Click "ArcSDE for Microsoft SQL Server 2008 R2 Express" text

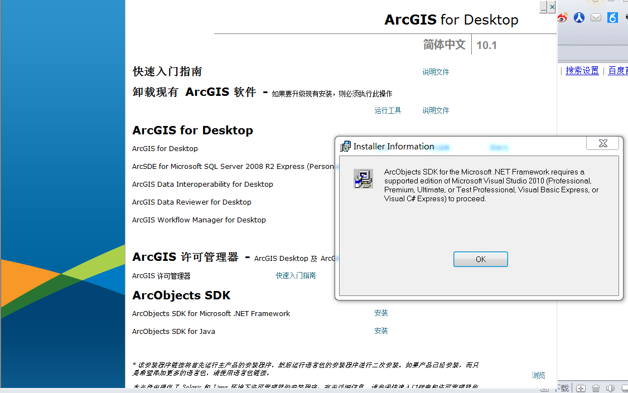[x=218, y=167]
